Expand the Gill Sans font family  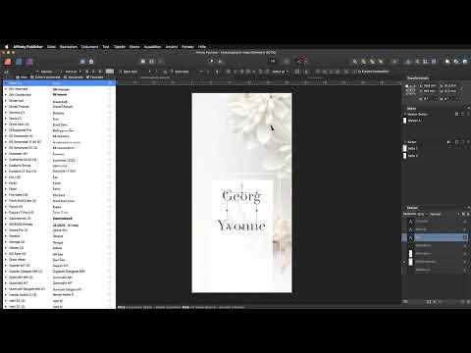[x=5, y=254]
